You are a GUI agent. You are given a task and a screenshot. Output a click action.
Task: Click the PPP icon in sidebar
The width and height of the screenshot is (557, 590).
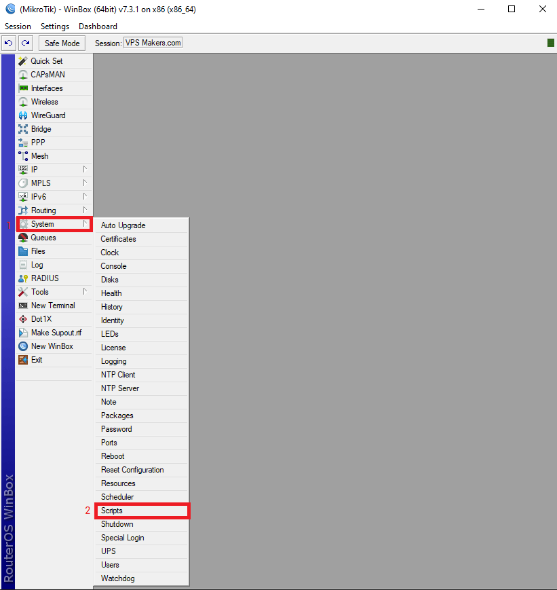23,143
